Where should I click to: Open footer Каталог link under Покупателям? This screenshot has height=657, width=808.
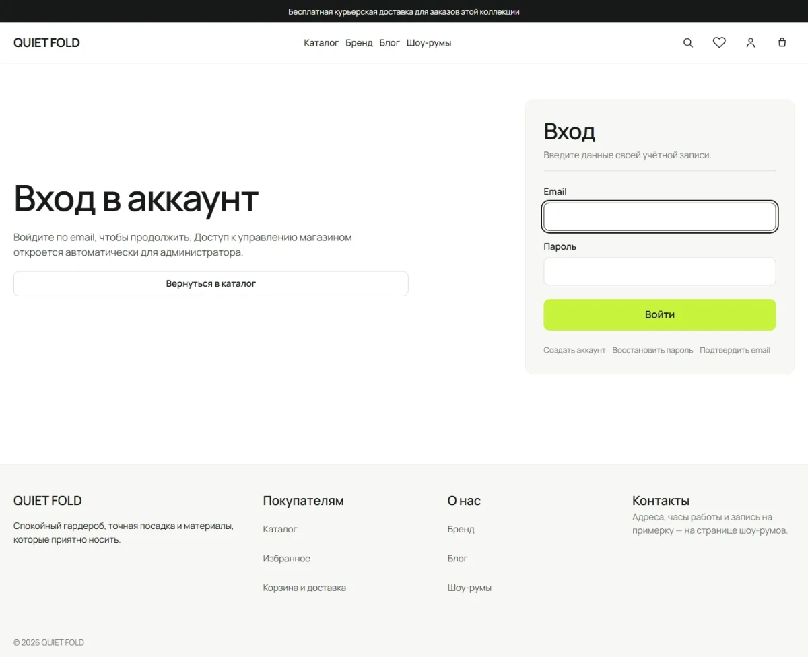click(280, 529)
